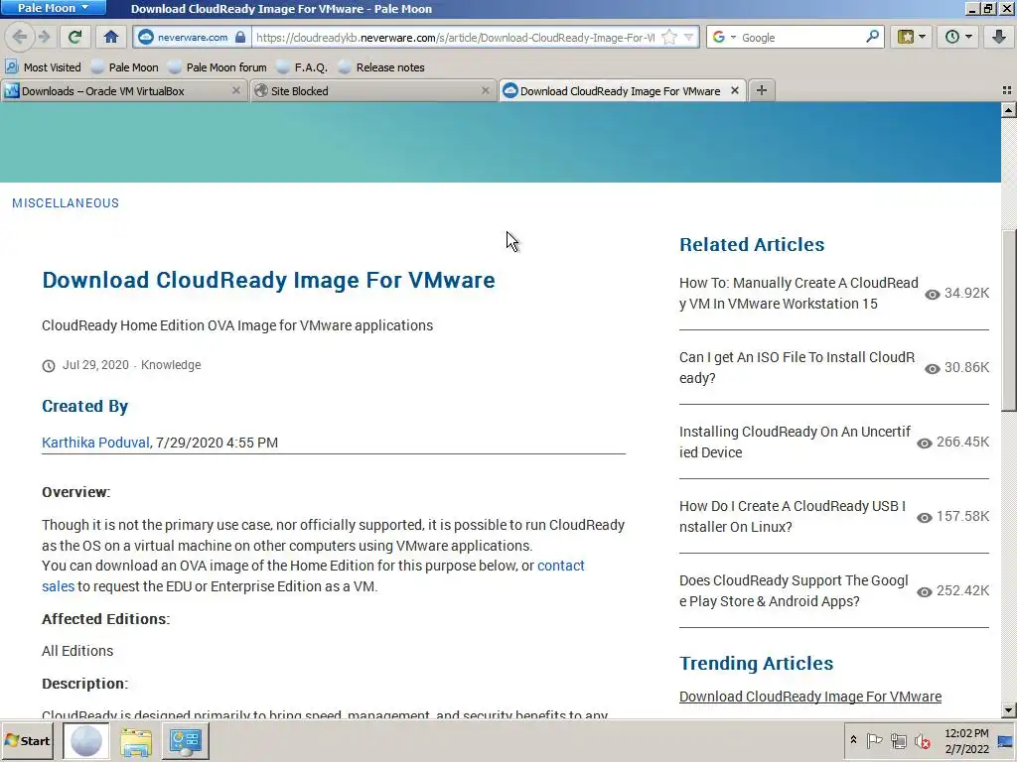The image size is (1017, 762).
Task: Close the Downloads – Oracle VM VirtualBox tab
Action: tap(236, 90)
